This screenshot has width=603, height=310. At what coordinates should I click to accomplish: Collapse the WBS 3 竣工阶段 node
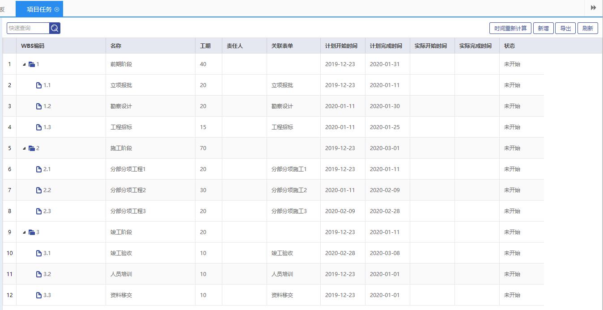tap(24, 232)
